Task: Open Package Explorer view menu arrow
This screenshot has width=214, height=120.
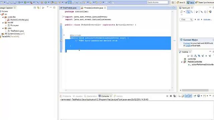Action: [47, 7]
